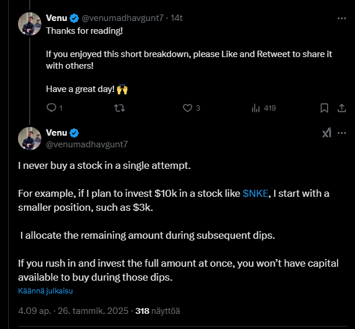Share the "Thanks for reading!" post

click(342, 108)
